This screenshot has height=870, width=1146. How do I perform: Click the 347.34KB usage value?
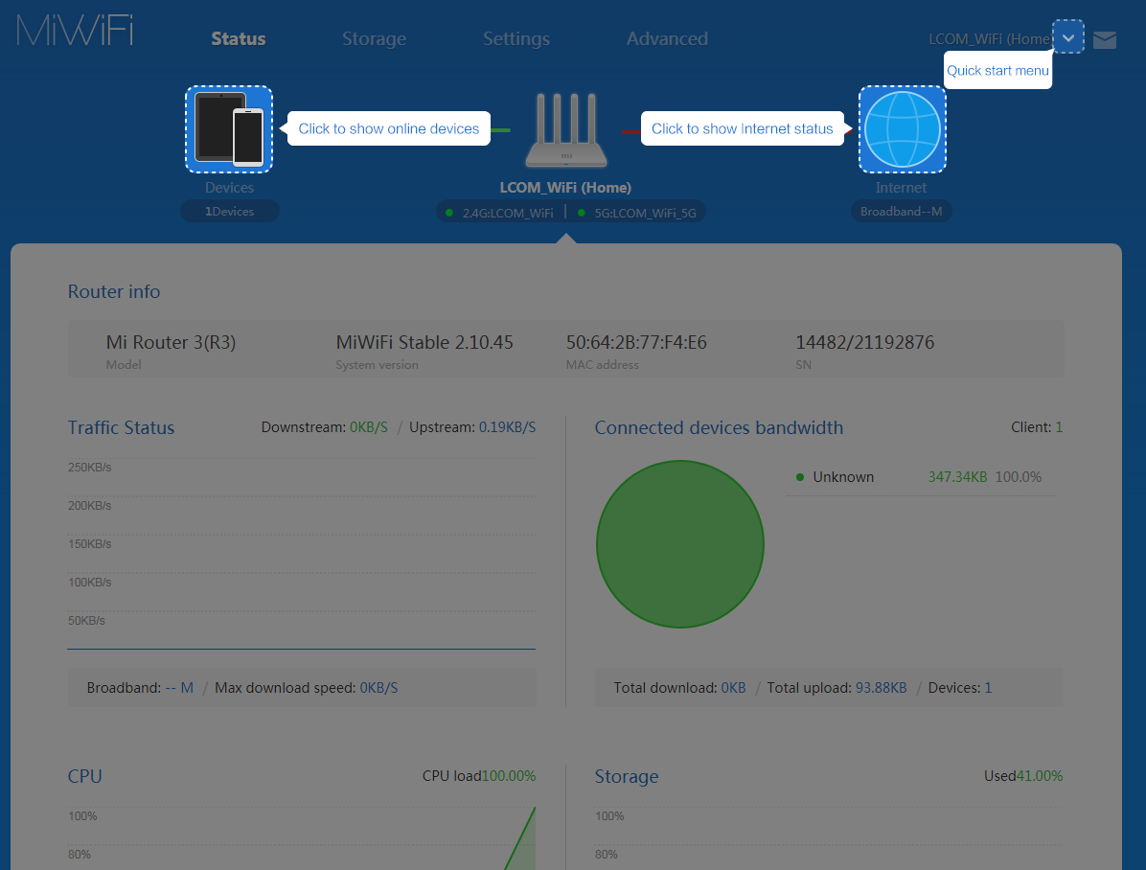point(957,476)
